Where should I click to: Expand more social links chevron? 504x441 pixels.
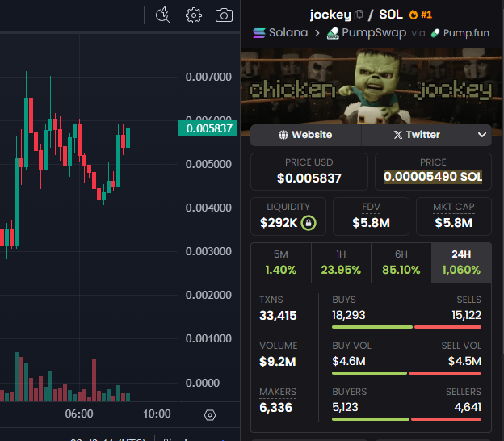482,135
